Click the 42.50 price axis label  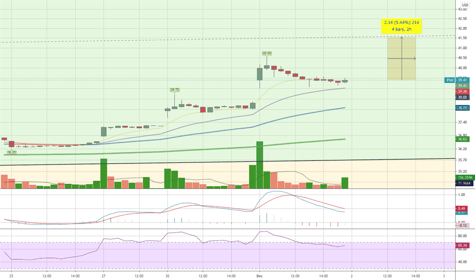click(x=462, y=18)
